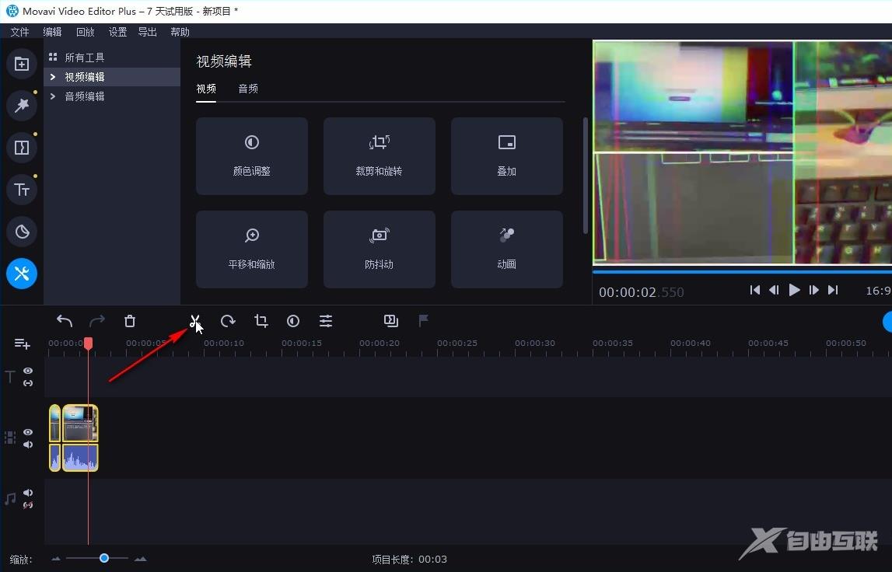Toggle title track link icon
This screenshot has height=572, width=892.
click(x=28, y=383)
